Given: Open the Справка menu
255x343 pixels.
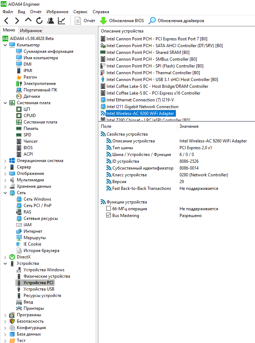Looking at the screenshot, I should pos(101,11).
